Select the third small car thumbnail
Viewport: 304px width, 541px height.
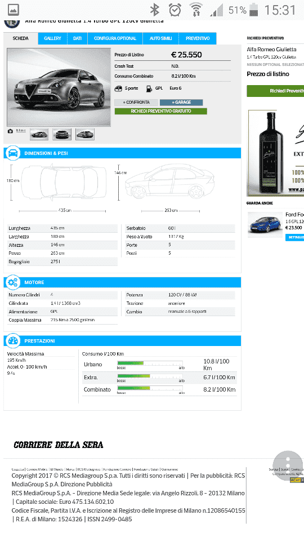(85, 134)
